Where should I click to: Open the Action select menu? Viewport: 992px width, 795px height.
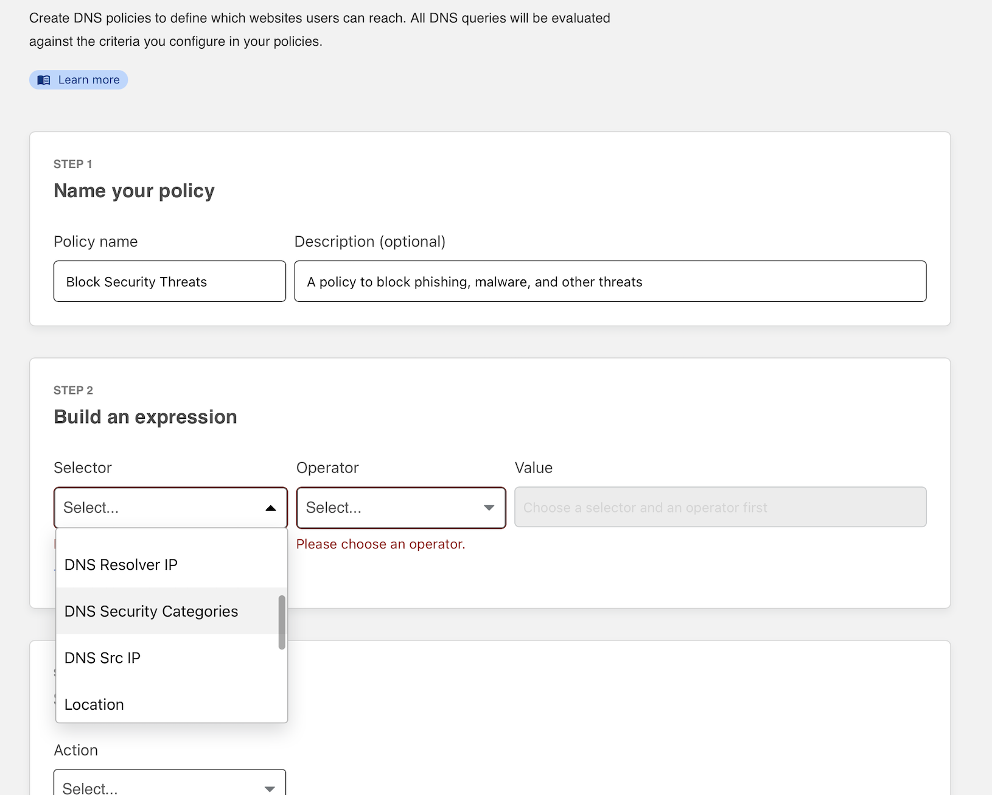[x=169, y=787]
